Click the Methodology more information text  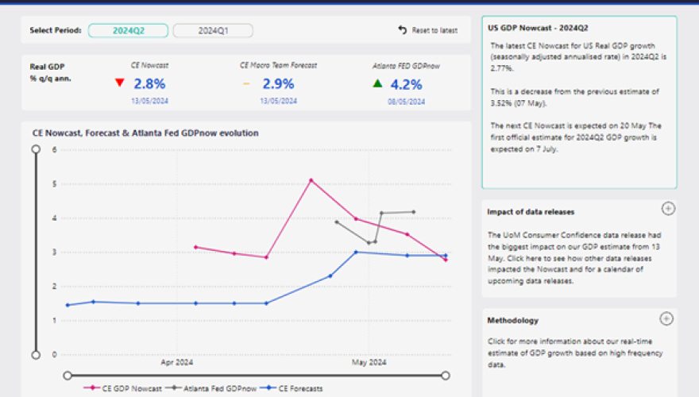click(x=575, y=353)
